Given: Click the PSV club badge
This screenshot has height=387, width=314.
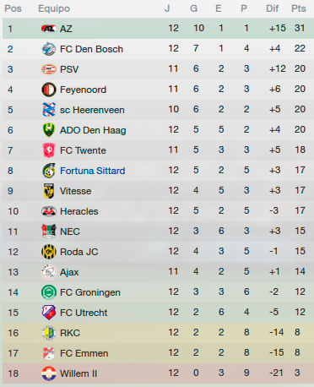Looking at the screenshot, I should point(49,69).
